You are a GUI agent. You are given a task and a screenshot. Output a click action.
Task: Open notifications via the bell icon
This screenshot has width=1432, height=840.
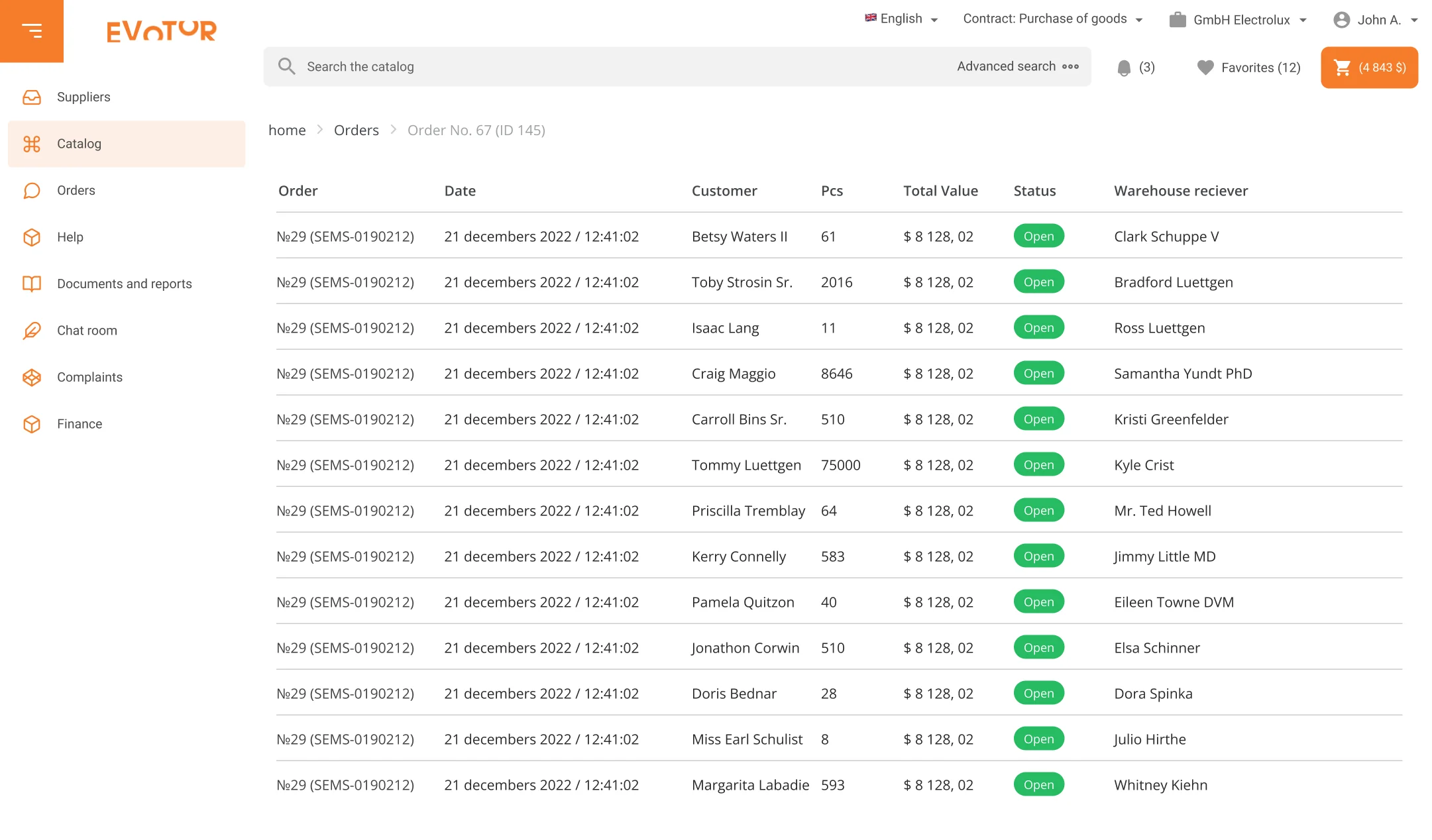tap(1124, 68)
